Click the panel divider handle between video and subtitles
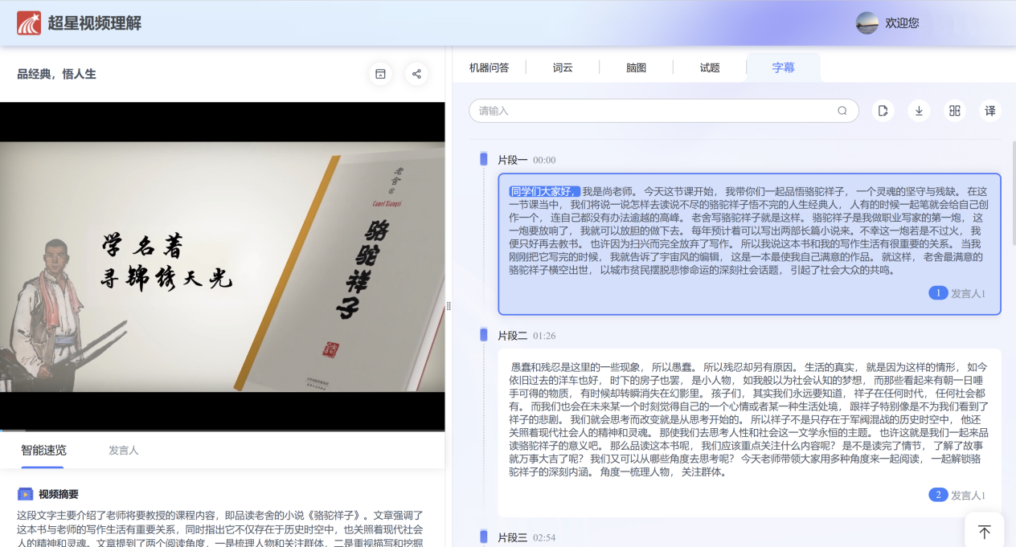The width and height of the screenshot is (1016, 547). pos(449,306)
